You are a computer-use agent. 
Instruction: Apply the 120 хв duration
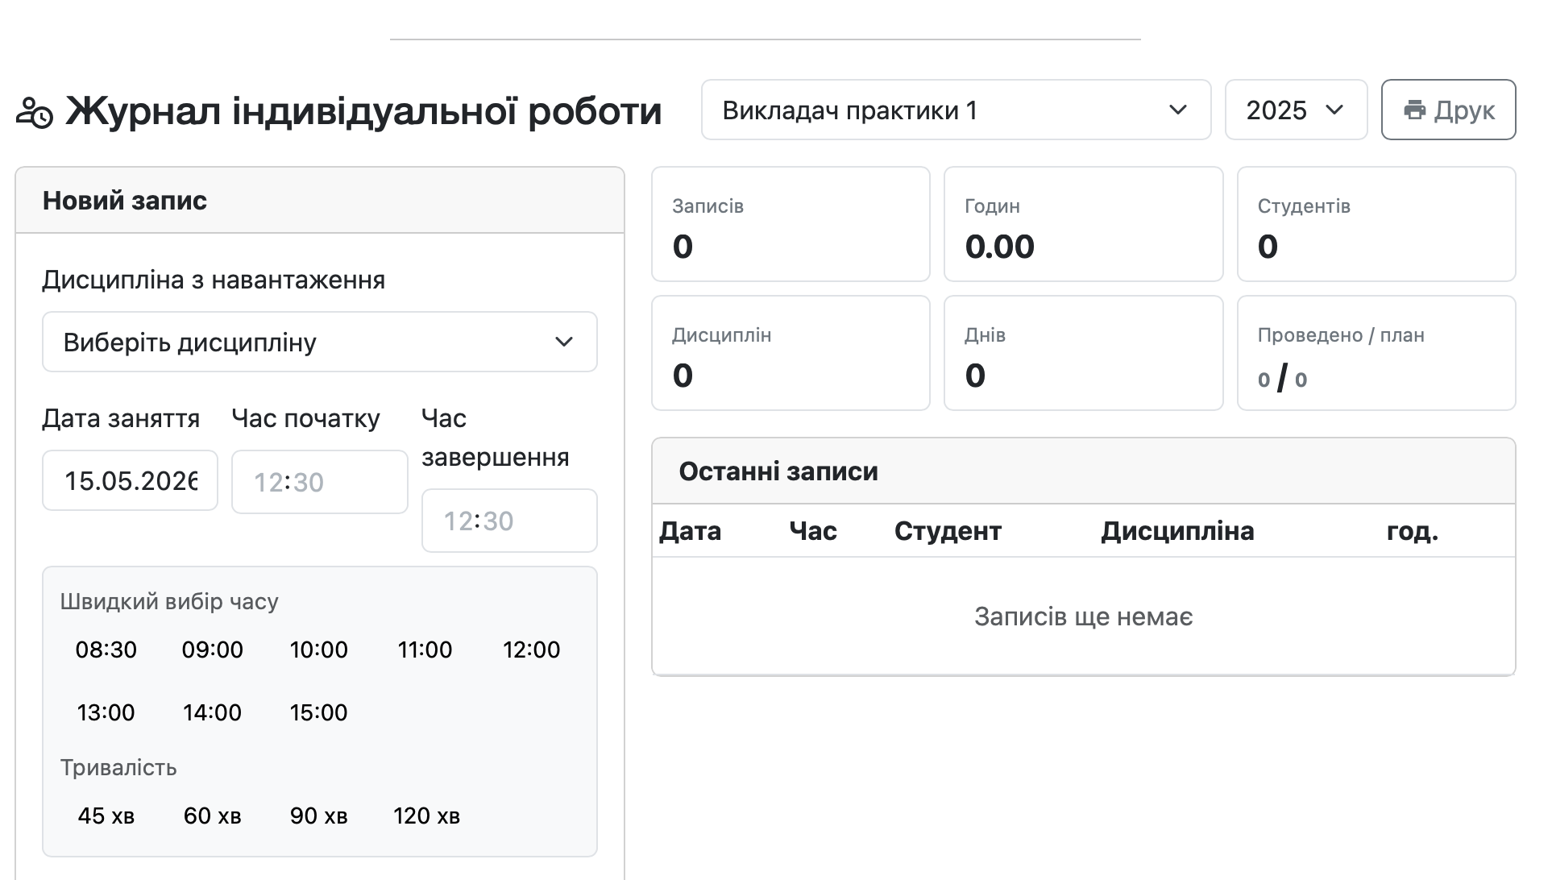pyautogui.click(x=427, y=816)
